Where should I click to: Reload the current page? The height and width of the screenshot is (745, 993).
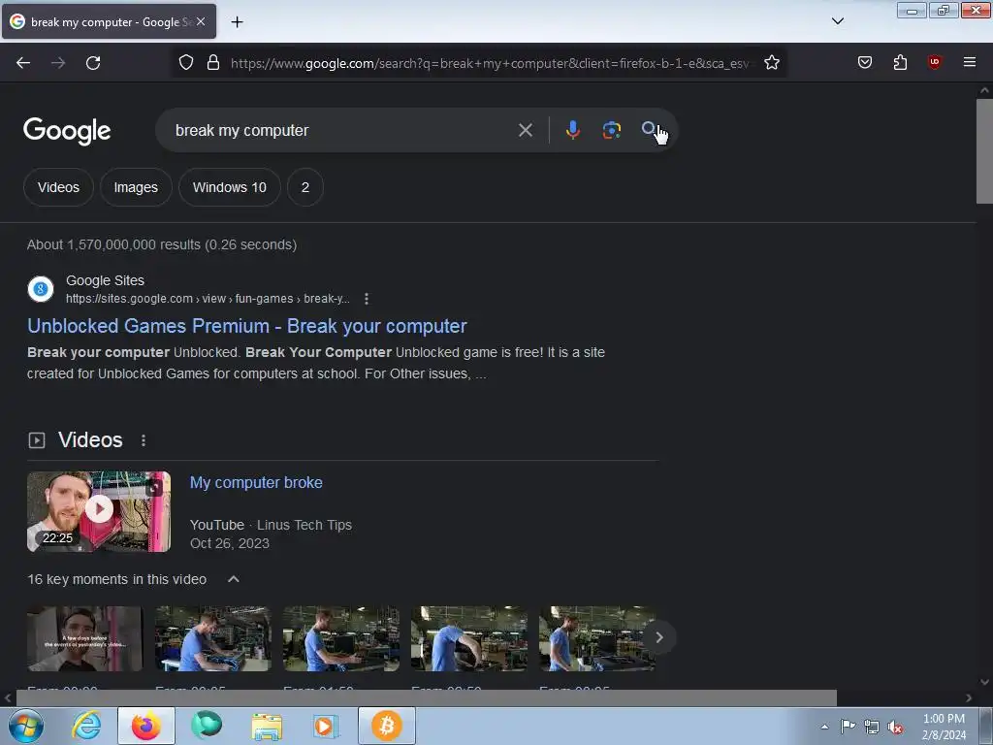(x=93, y=63)
